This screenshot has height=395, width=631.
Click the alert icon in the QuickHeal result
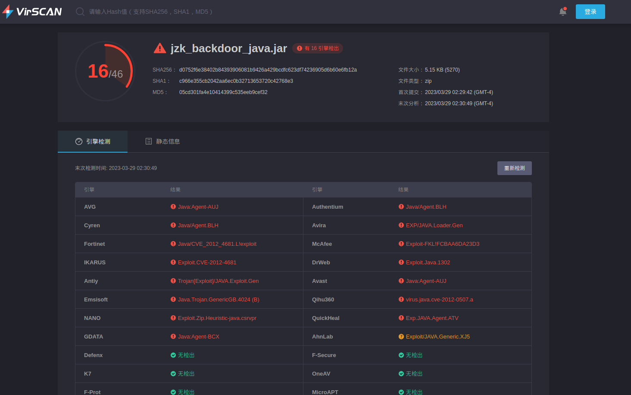coord(401,318)
